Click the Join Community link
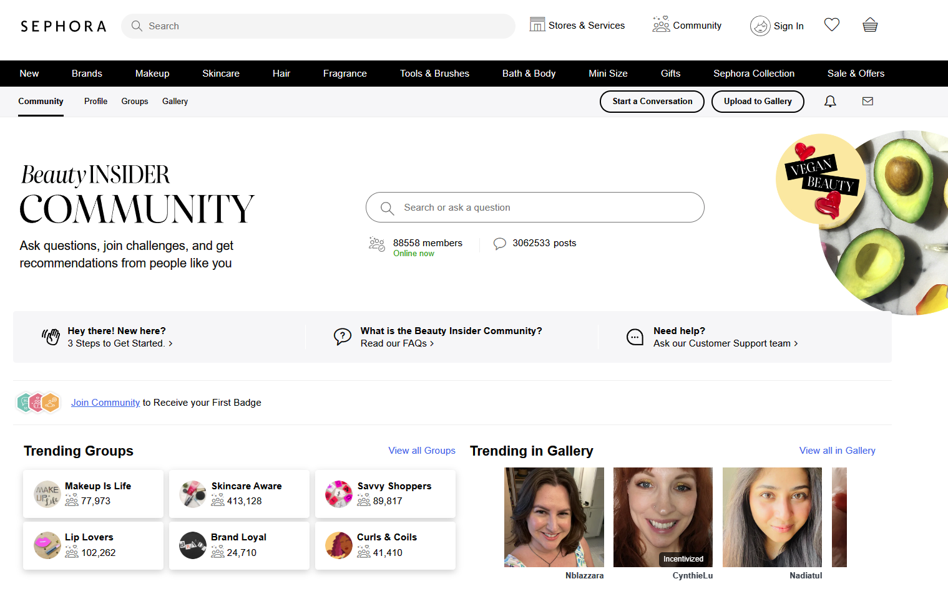948x589 pixels. [105, 403]
